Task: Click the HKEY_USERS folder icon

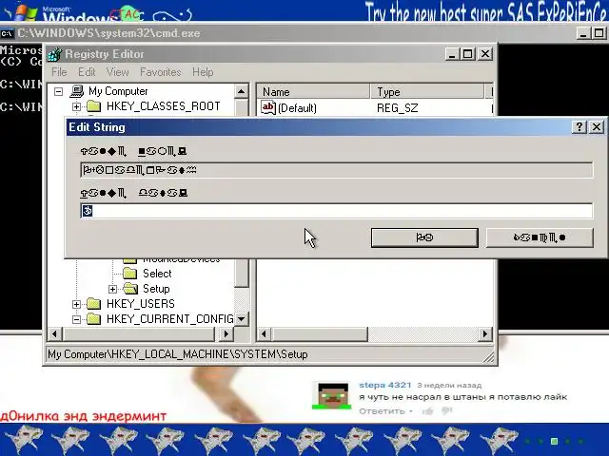Action: point(93,304)
